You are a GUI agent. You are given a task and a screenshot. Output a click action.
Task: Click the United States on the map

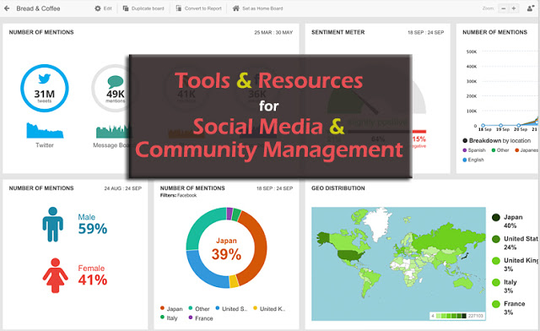click(351, 255)
